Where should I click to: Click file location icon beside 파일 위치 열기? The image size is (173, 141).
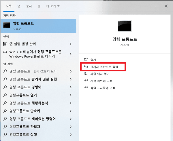[x=86, y=74]
